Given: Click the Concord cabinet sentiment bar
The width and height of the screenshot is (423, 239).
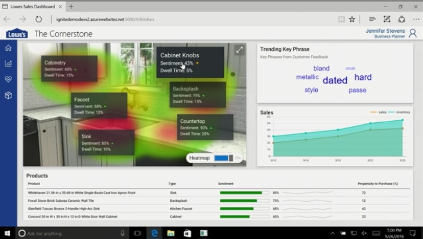Looking at the screenshot, I should tap(245, 216).
